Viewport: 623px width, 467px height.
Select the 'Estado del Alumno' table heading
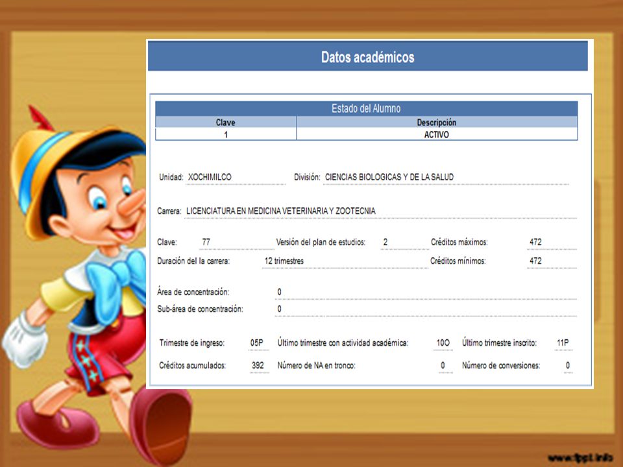(x=366, y=108)
